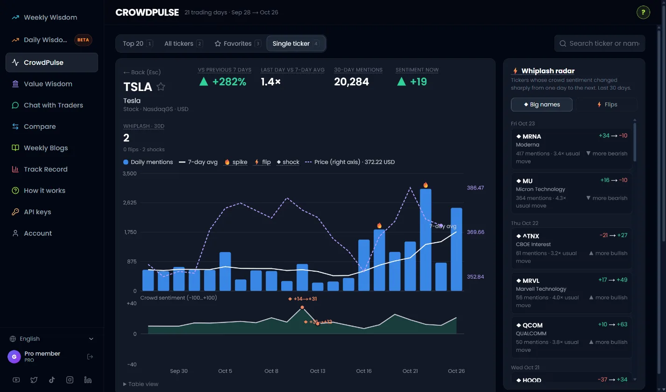Open the Favorites tab
Viewport: 666px width, 392px height.
237,43
